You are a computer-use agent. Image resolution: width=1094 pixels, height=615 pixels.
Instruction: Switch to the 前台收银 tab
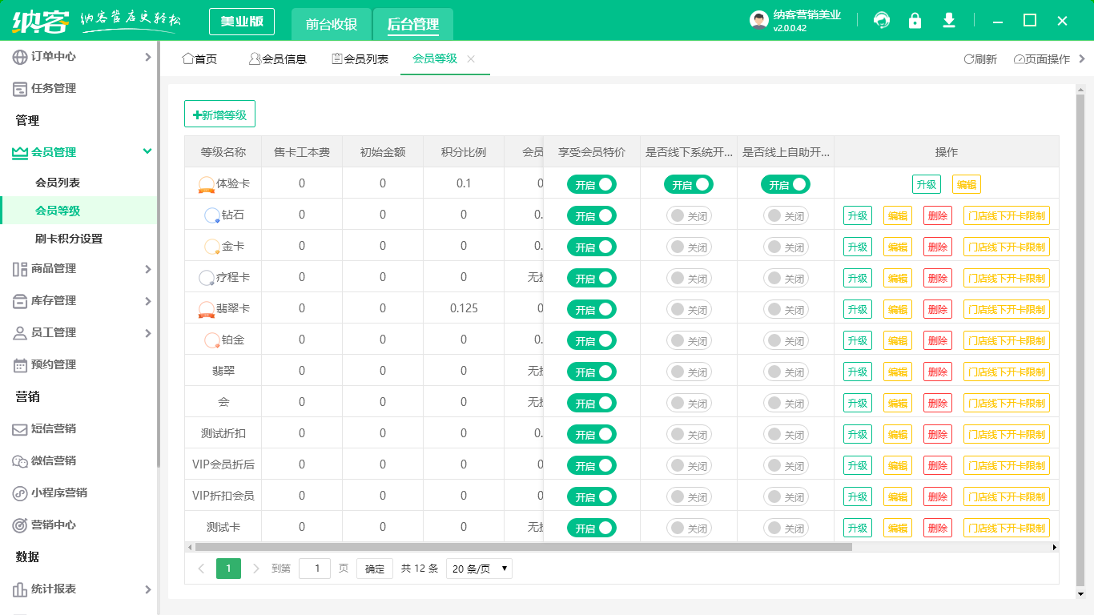[x=331, y=22]
